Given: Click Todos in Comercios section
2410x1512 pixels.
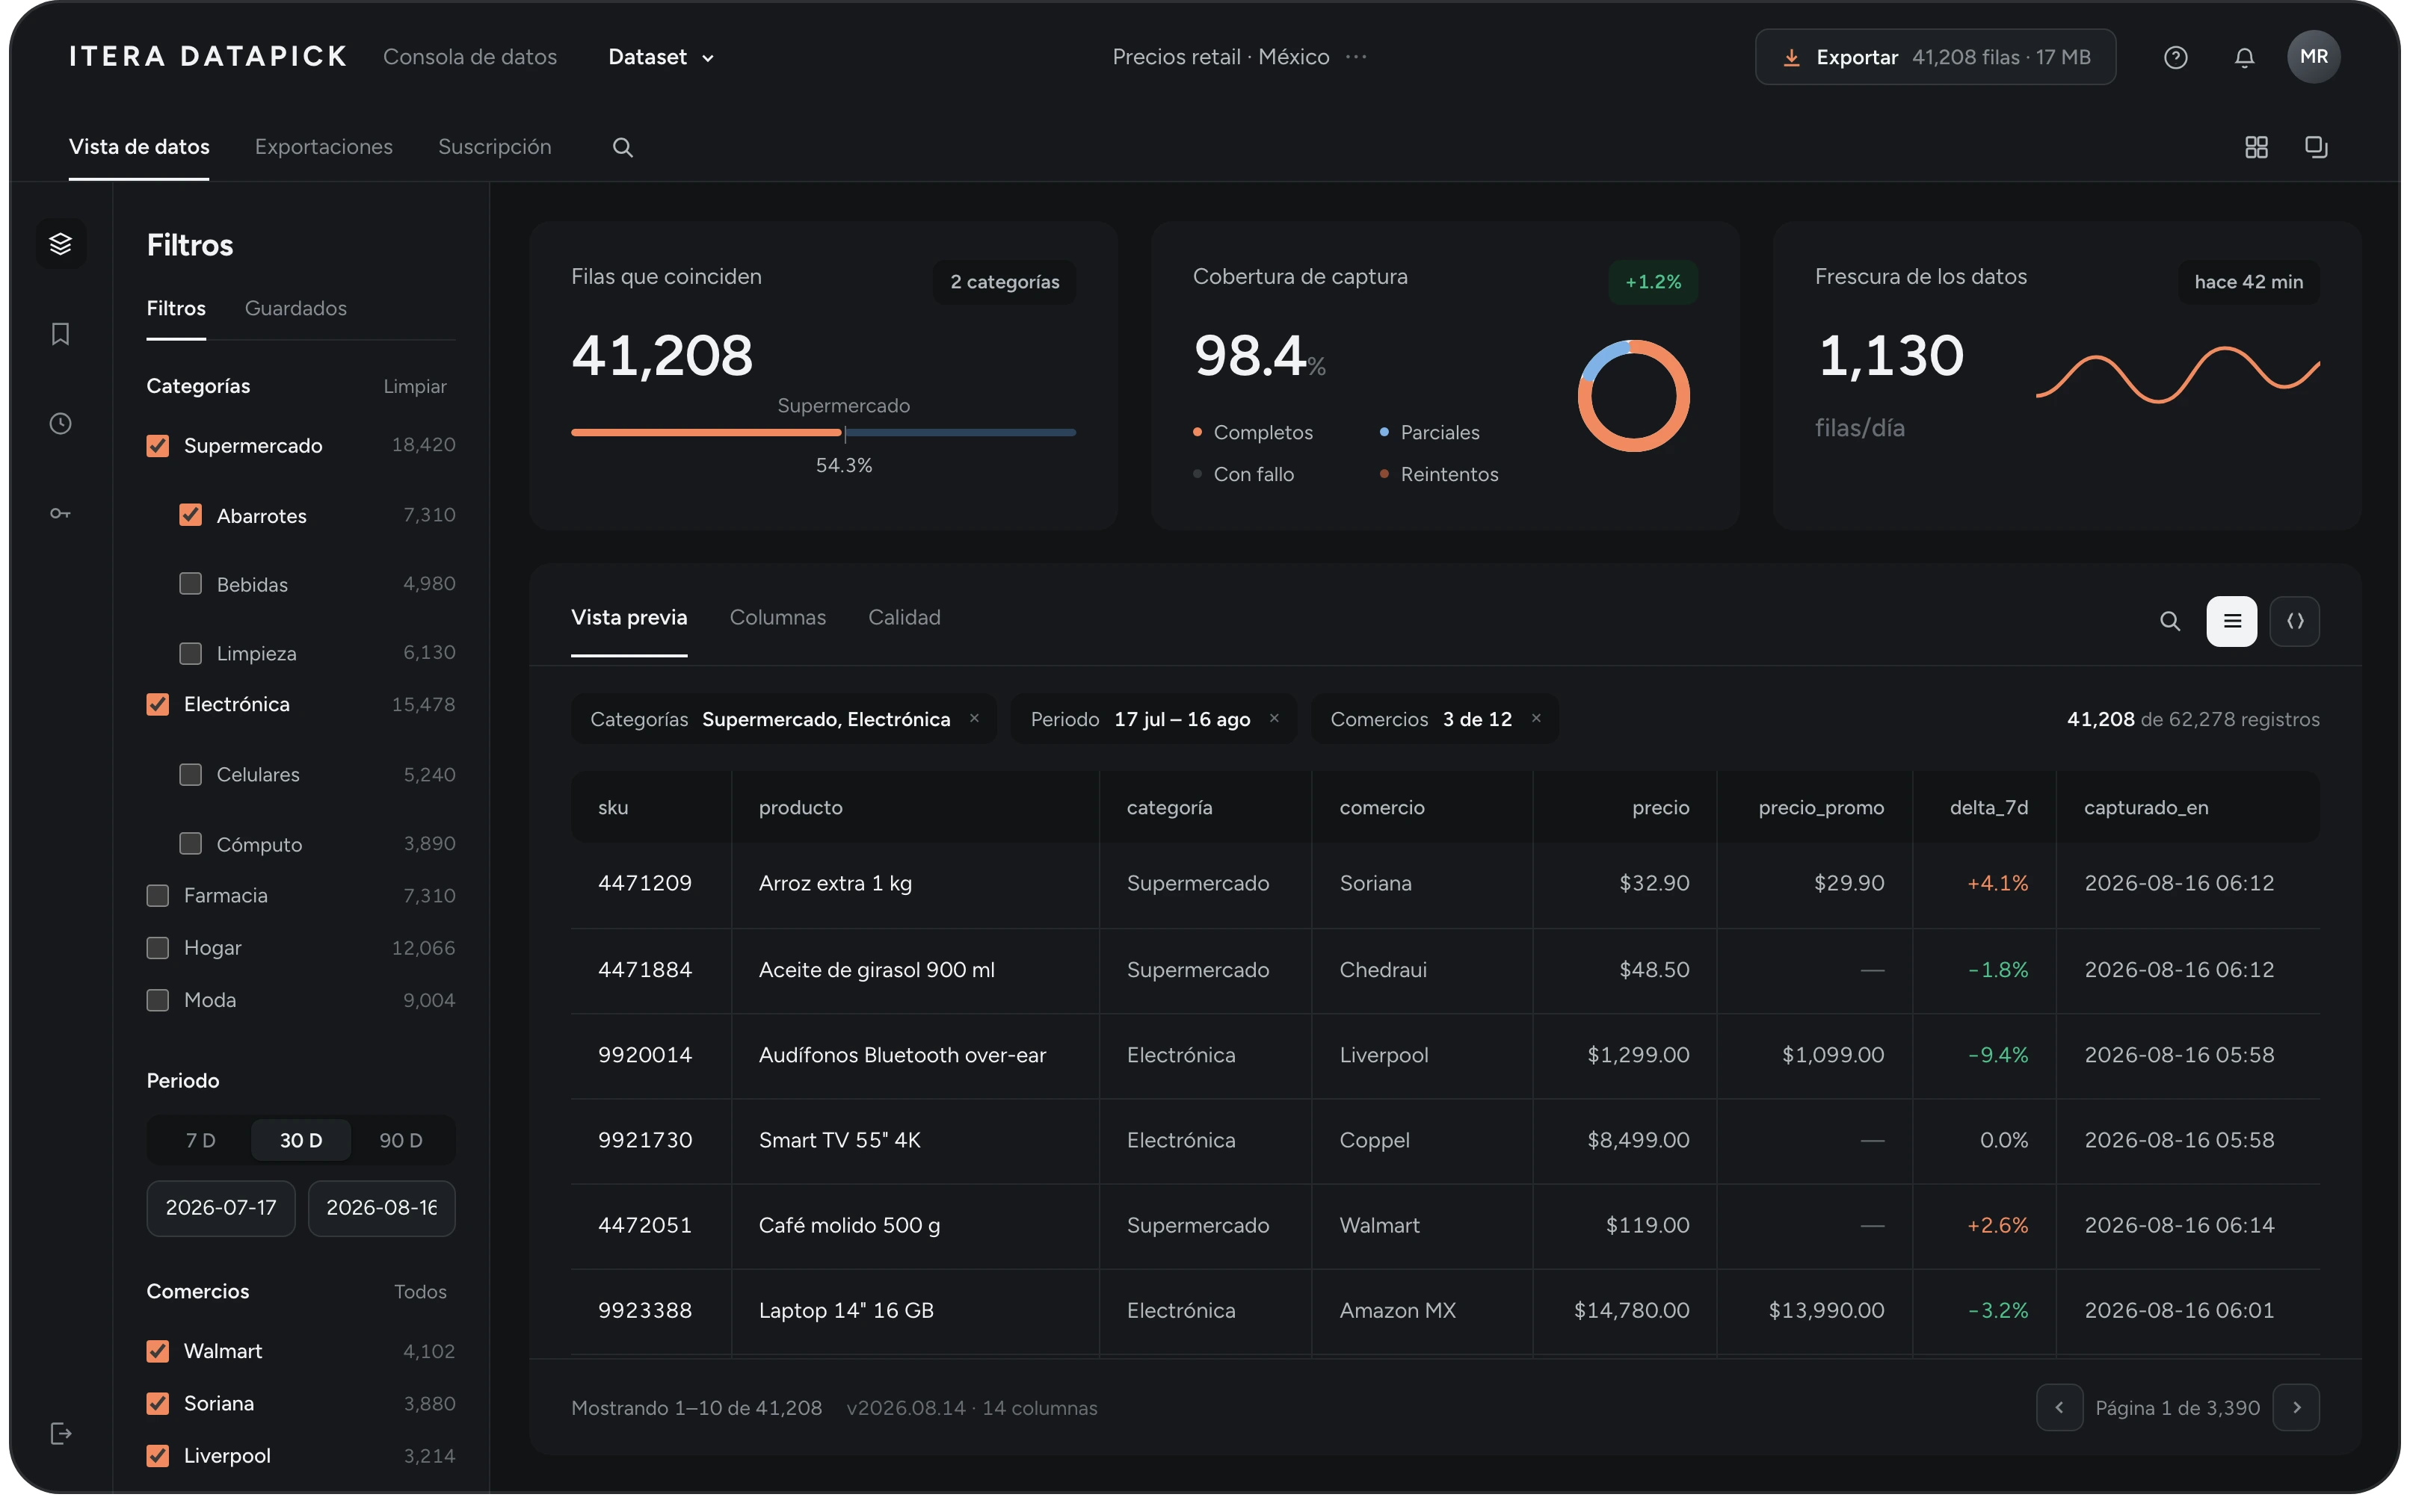Looking at the screenshot, I should click(x=419, y=1291).
